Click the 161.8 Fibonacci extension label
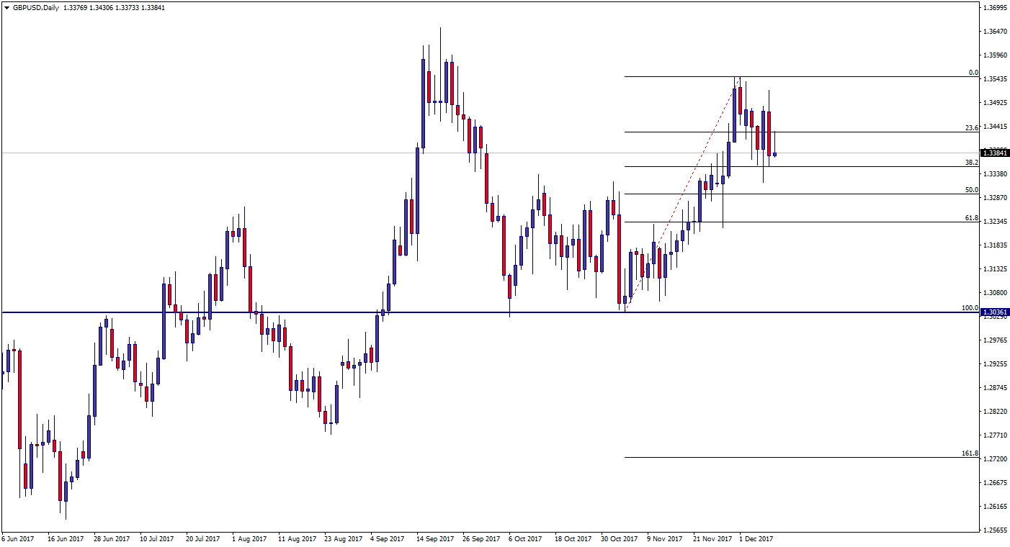1010x547 pixels. coord(970,453)
